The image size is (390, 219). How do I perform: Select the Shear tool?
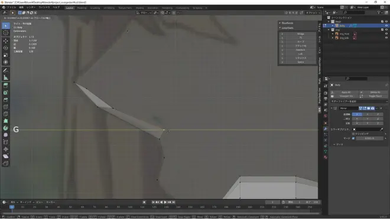click(6, 156)
